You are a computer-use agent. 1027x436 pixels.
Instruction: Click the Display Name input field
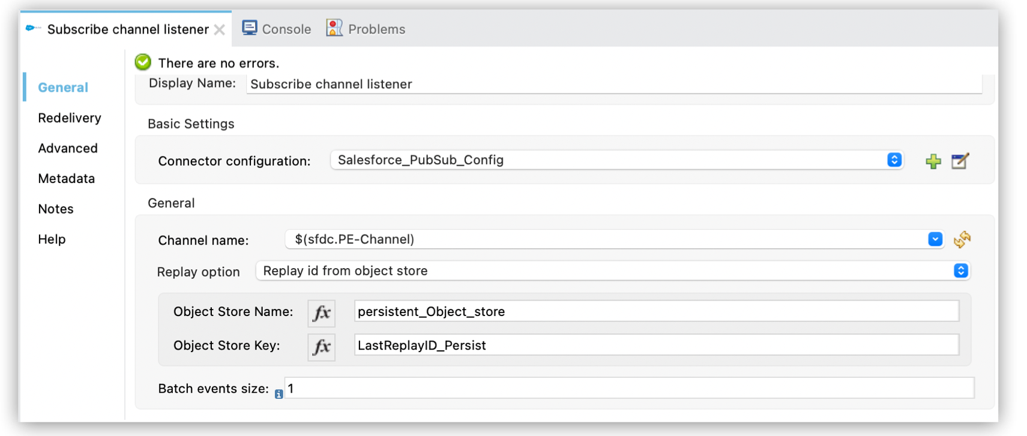614,84
